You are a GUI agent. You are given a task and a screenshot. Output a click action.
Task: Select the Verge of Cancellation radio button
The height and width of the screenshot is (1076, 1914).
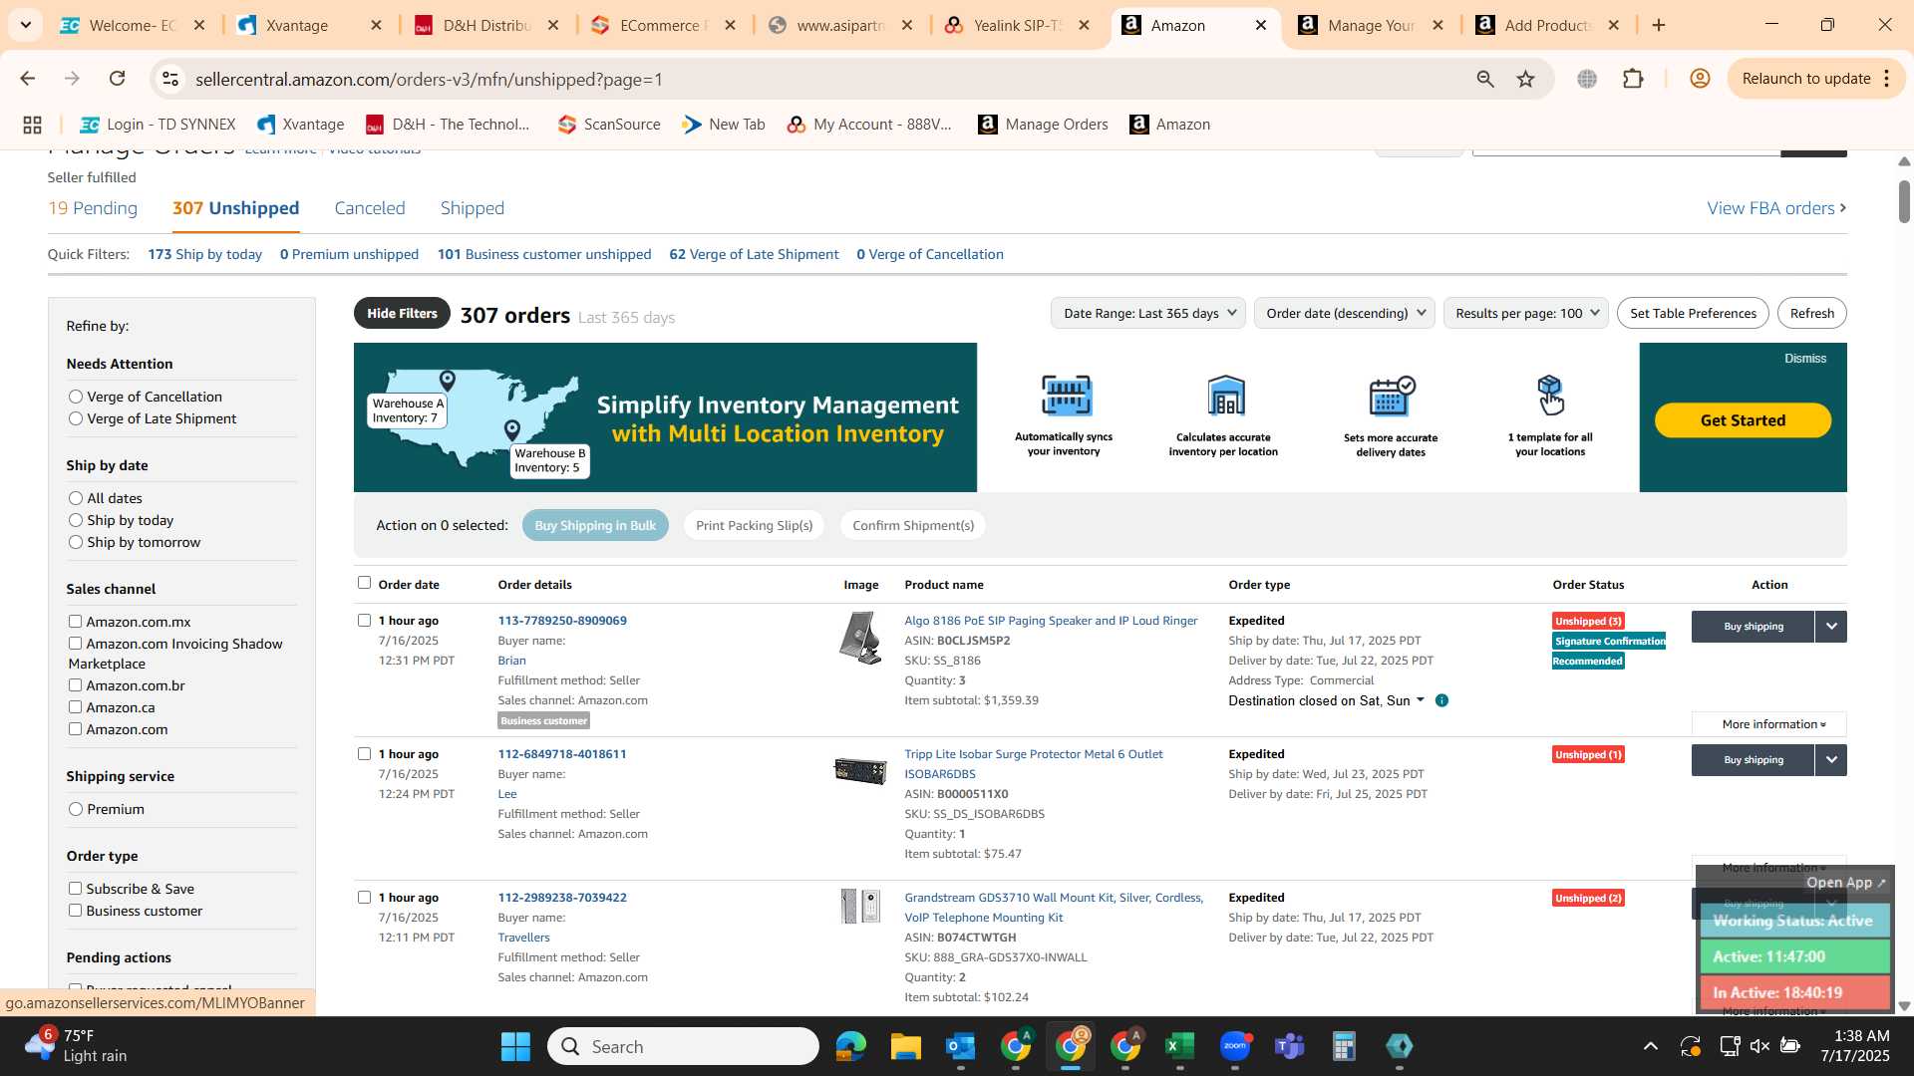75,397
